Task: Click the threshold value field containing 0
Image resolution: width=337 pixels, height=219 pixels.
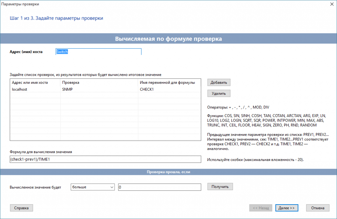Action: [159, 187]
